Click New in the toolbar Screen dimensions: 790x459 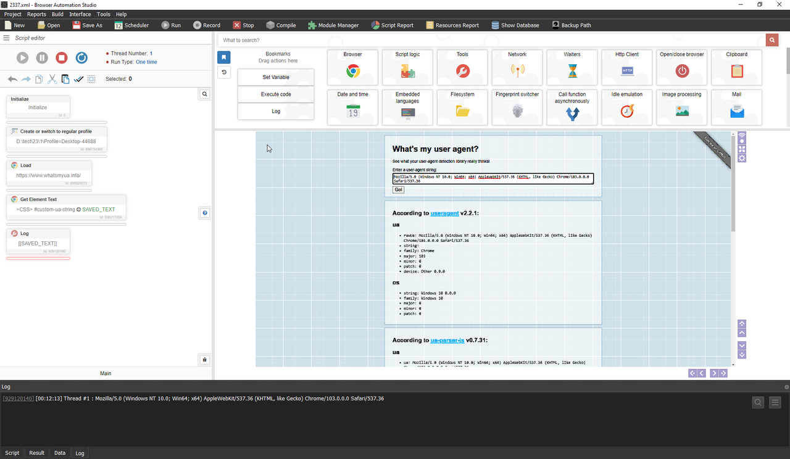click(x=15, y=25)
